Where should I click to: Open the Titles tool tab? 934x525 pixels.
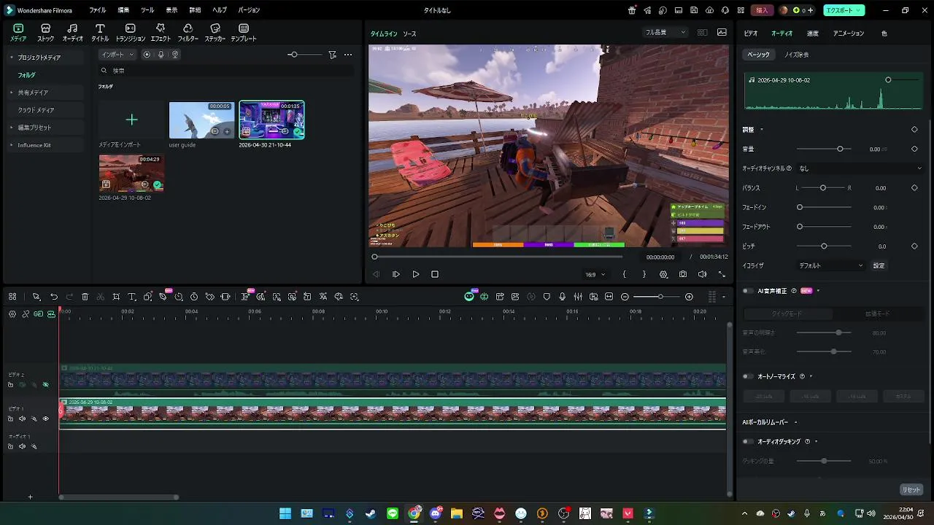coord(100,32)
